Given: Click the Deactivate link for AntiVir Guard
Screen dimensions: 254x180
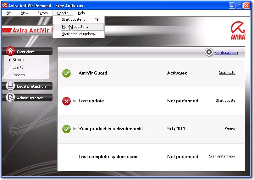Looking at the screenshot, I should coord(227,73).
